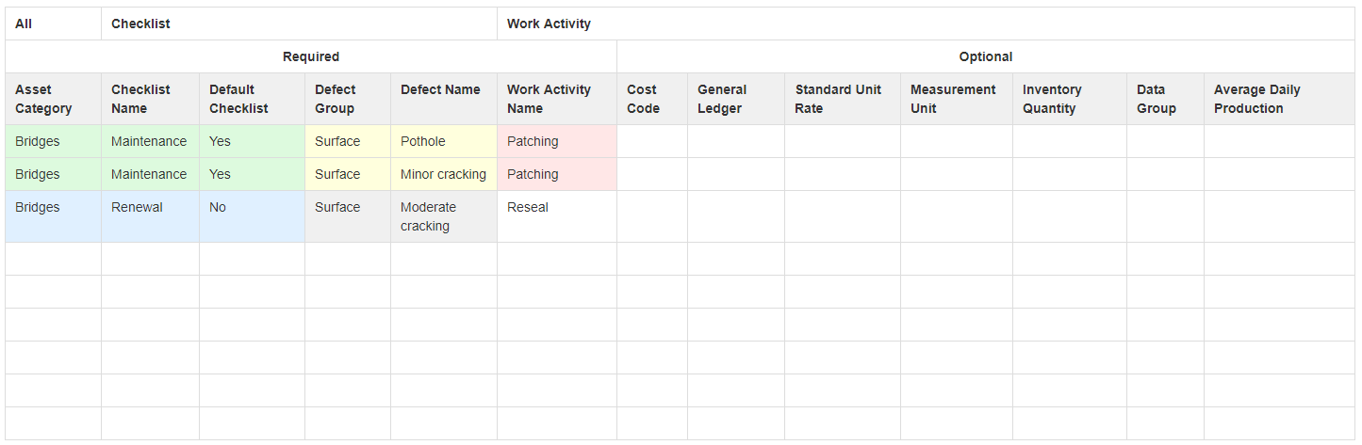Screen dimensions: 1362x445
Task: Click the Average Daily Production header
Action: [1279, 99]
